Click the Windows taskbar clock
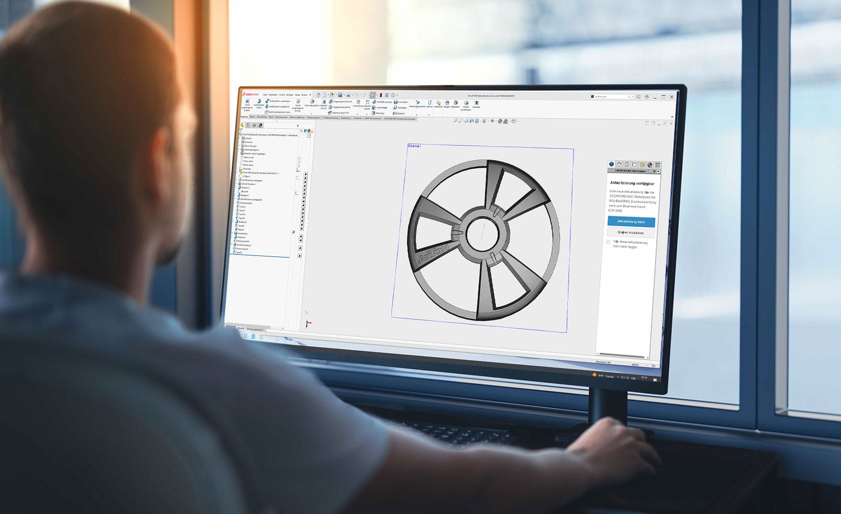This screenshot has height=514, width=841. 644,378
